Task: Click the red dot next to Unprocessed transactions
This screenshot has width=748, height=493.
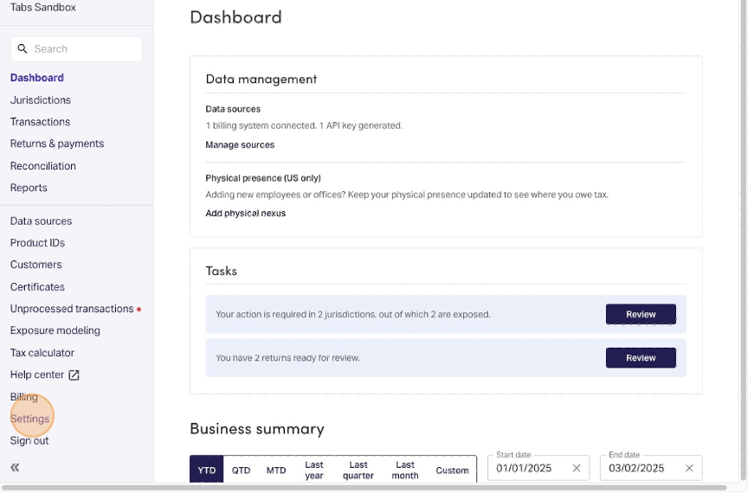Action: pyautogui.click(x=139, y=309)
